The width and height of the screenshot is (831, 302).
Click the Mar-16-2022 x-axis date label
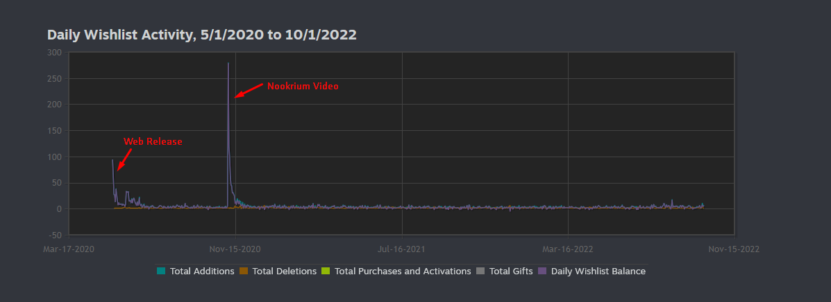click(568, 249)
